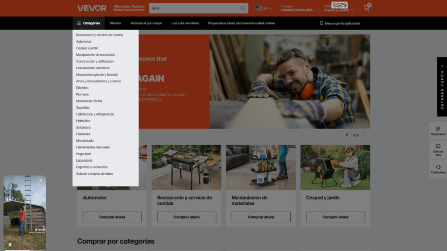Click the contact-us link in banner
Screen dimensions: 447x251
[151, 99]
